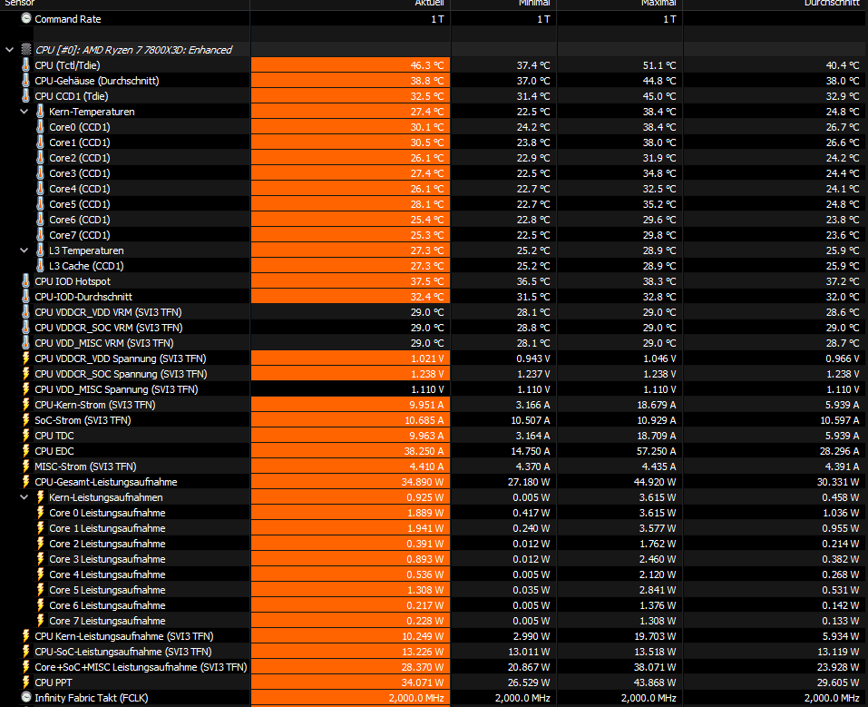868x707 pixels.
Task: Click thermometer icon beside Core7 (CCD1)
Action: click(41, 235)
